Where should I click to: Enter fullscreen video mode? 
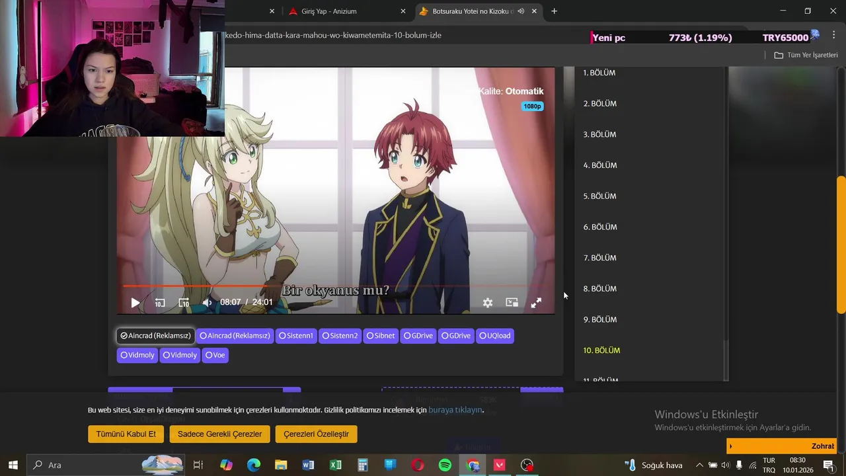click(536, 303)
